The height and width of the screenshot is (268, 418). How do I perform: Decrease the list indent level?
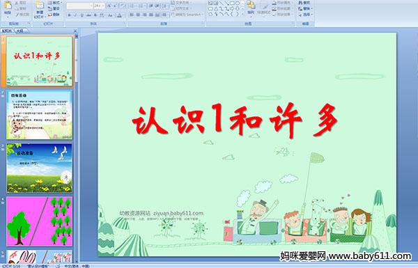151,6
